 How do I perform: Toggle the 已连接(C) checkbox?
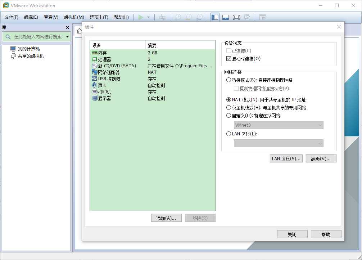click(x=228, y=51)
